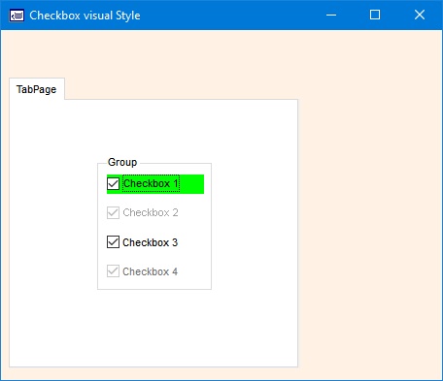Click the Checkbox visual Style title text

85,16
